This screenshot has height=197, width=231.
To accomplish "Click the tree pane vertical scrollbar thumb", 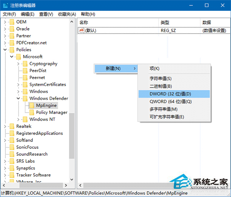I will [72, 136].
